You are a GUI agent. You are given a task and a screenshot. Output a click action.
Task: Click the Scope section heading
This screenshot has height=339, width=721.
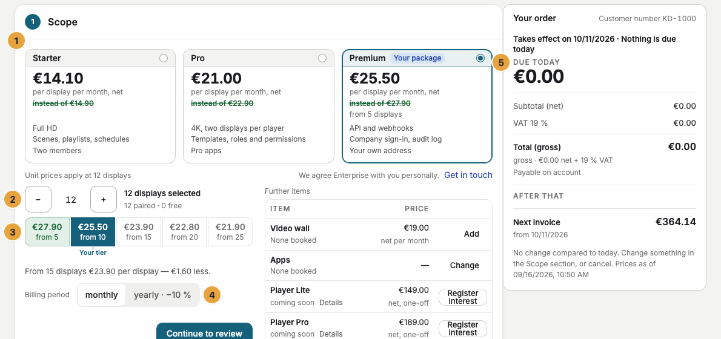[62, 22]
